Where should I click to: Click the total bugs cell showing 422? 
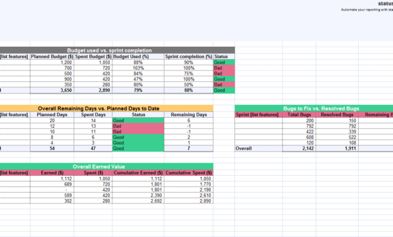point(299,132)
